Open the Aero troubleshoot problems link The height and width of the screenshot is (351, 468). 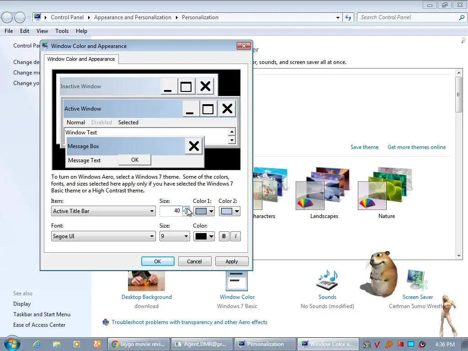[189, 322]
